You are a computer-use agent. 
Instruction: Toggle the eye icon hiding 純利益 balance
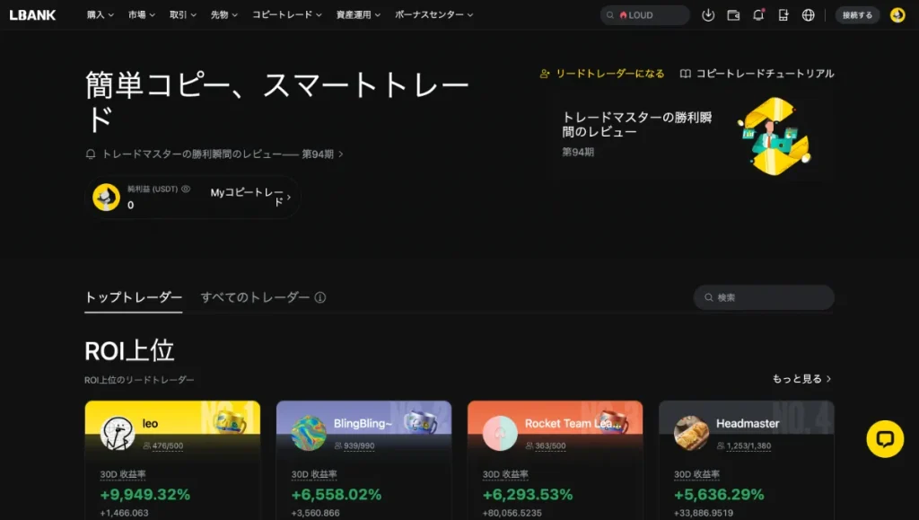coord(185,188)
